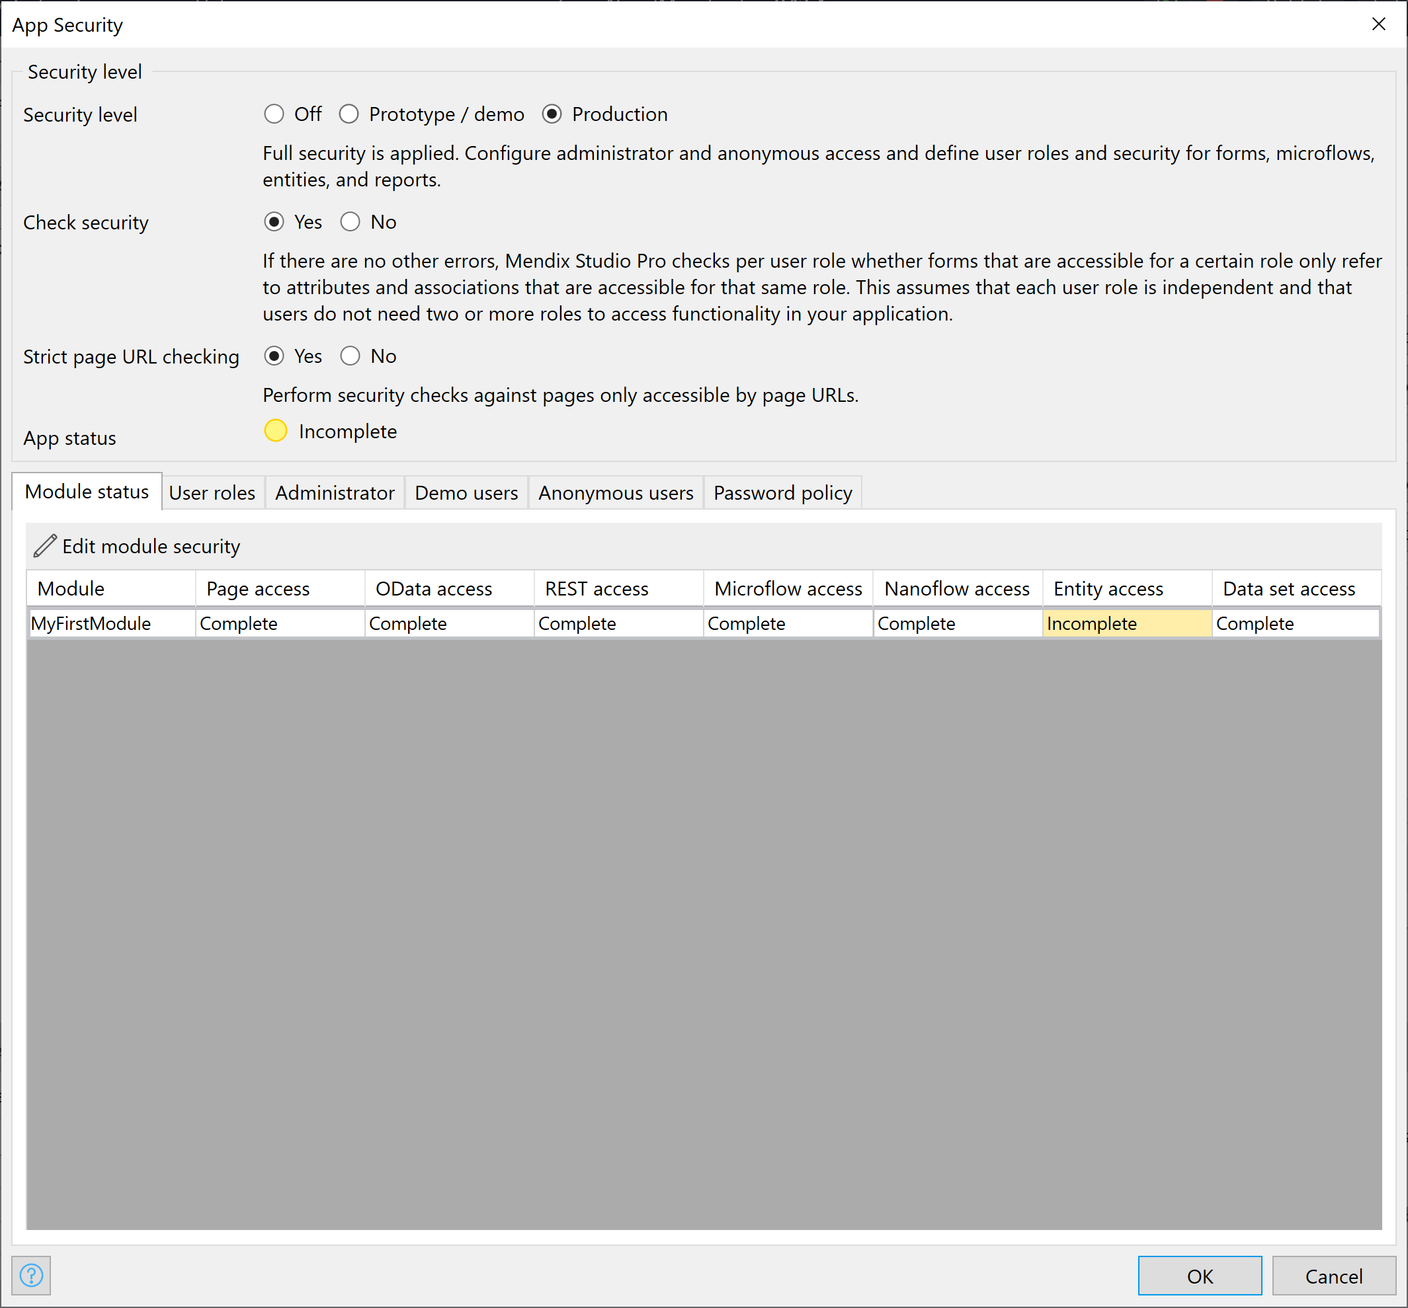Viewport: 1408px width, 1308px height.
Task: Select the MyFirstModule row cell
Action: tap(111, 623)
